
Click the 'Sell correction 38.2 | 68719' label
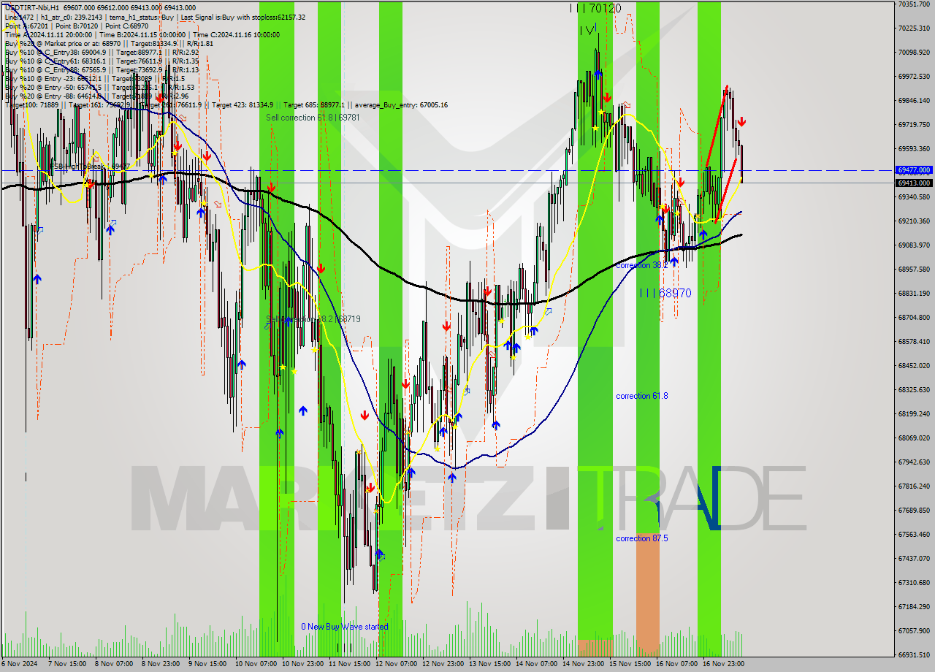[313, 319]
